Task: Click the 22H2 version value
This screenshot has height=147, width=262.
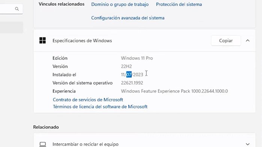Action: [127, 66]
